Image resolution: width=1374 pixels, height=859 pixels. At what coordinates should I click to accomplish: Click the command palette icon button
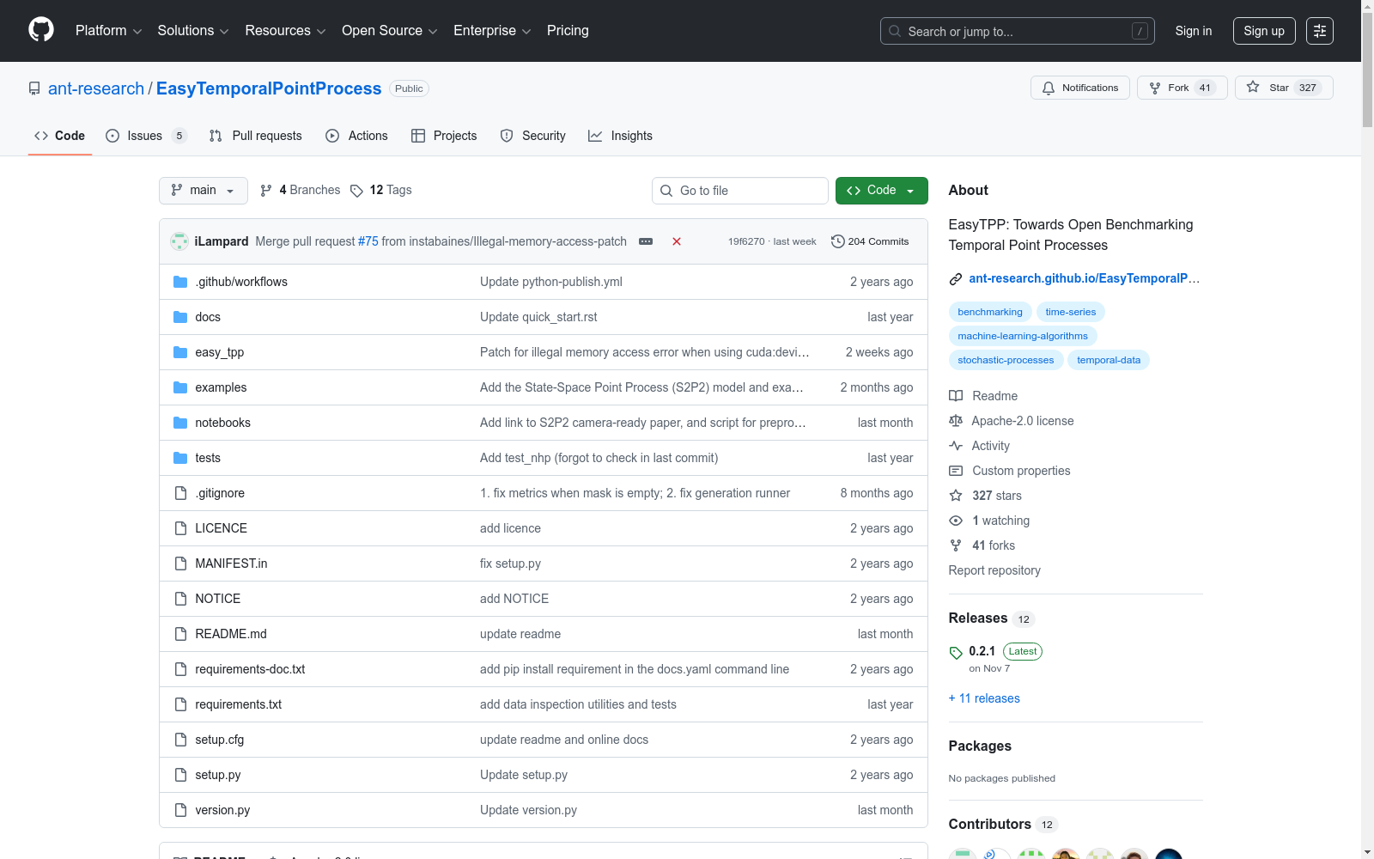1320,31
